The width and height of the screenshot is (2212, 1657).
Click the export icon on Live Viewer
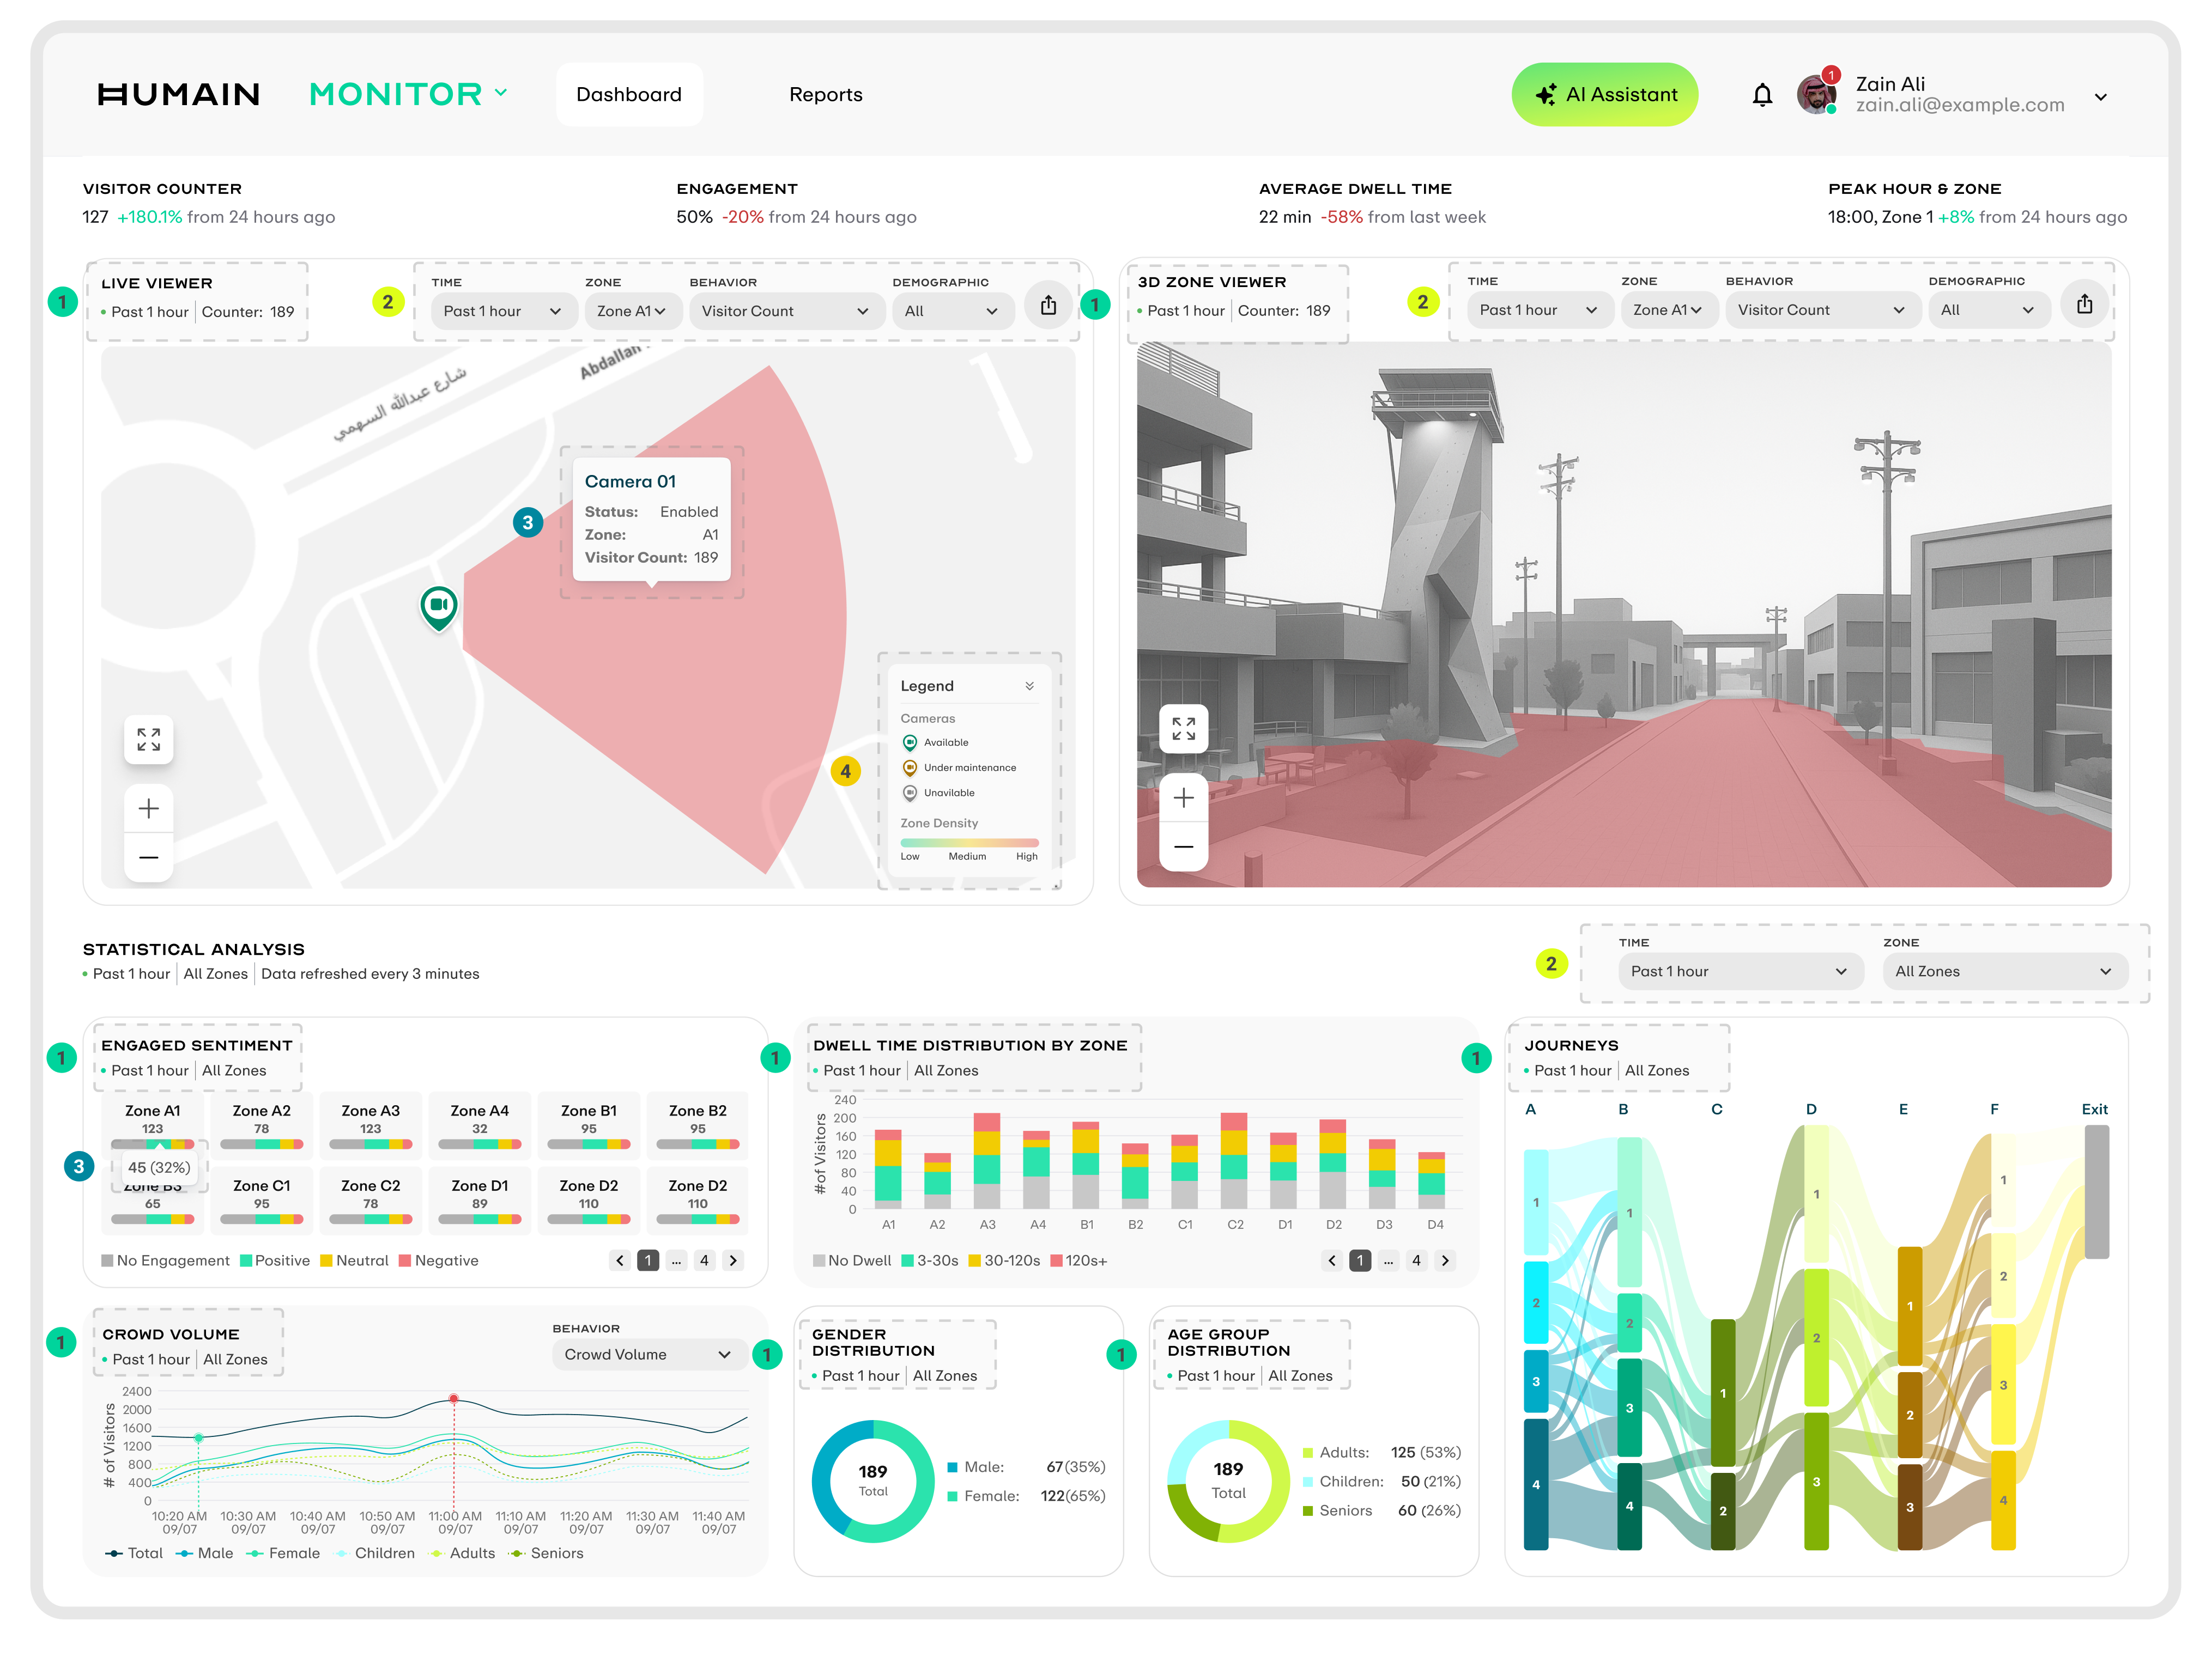(x=1048, y=305)
